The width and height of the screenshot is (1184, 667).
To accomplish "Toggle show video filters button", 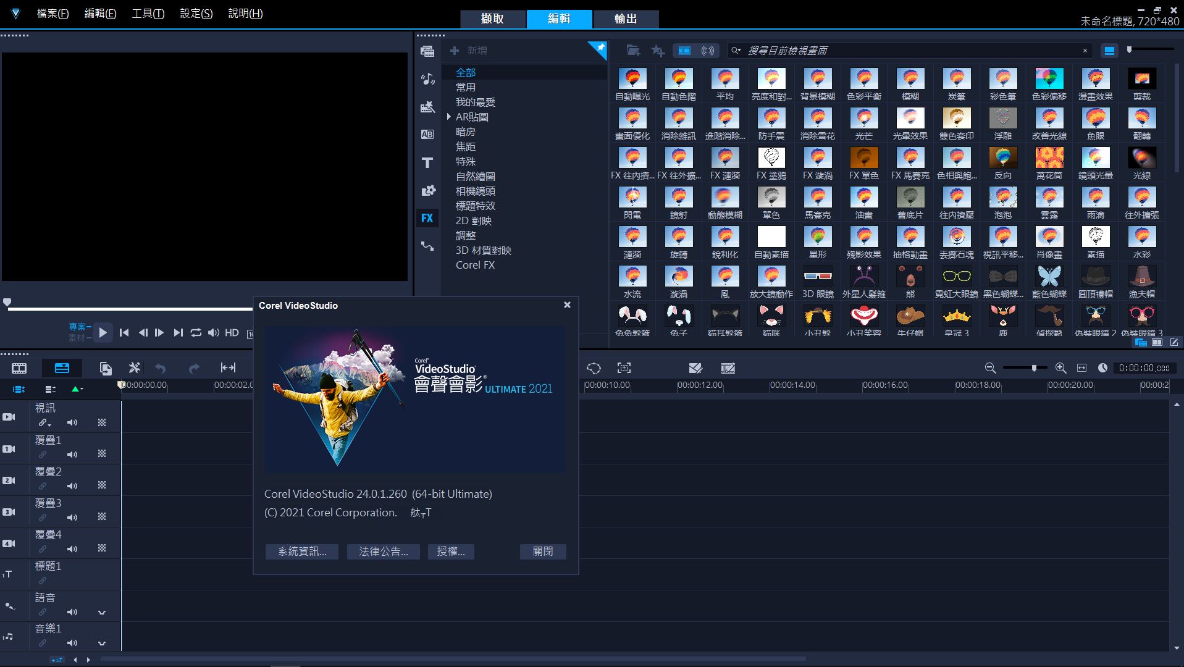I will coord(684,51).
